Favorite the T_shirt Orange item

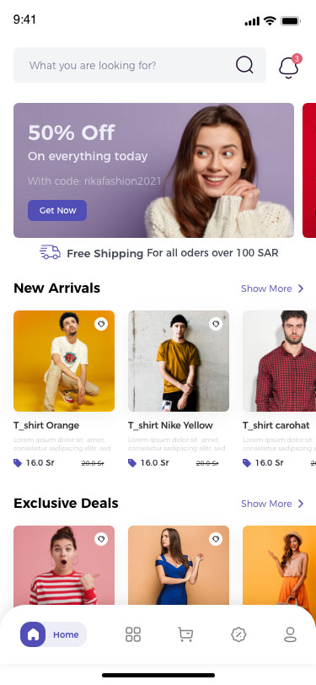pos(101,324)
